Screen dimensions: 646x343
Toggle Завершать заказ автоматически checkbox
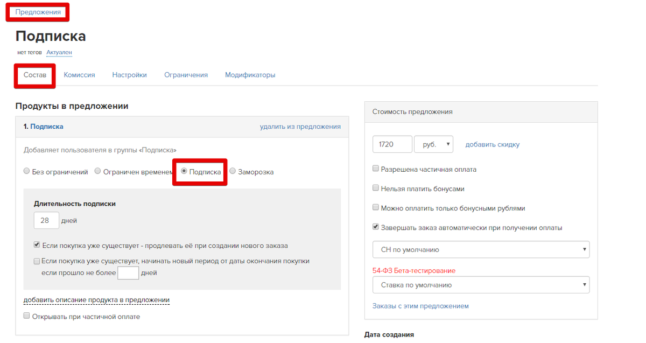pyautogui.click(x=376, y=227)
